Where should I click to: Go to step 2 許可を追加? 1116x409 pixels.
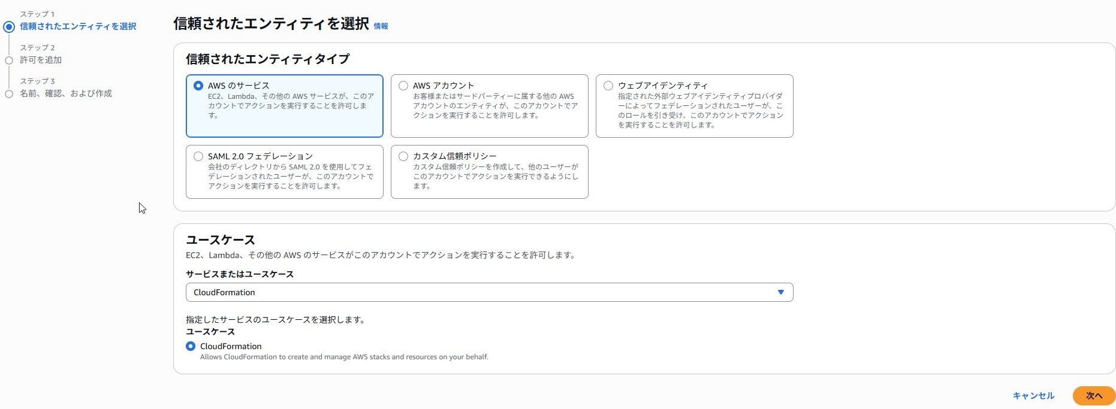tap(41, 60)
